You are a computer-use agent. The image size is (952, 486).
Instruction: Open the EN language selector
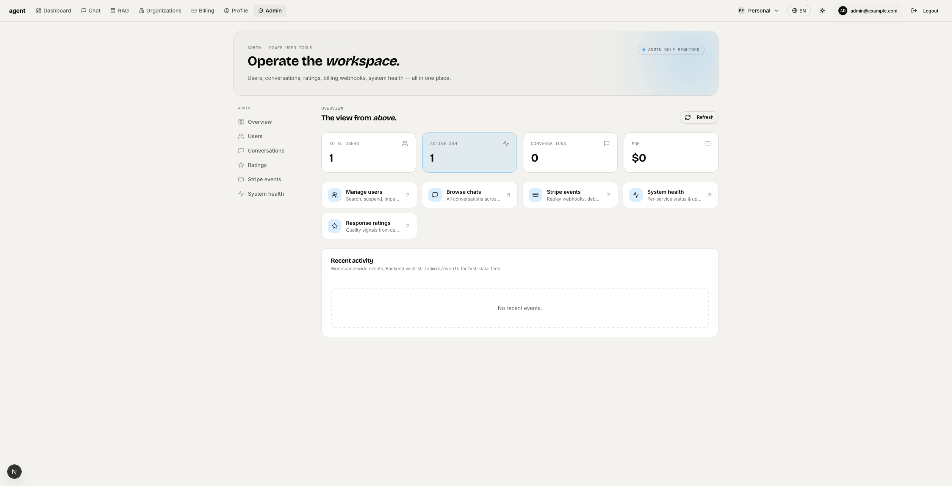799,11
